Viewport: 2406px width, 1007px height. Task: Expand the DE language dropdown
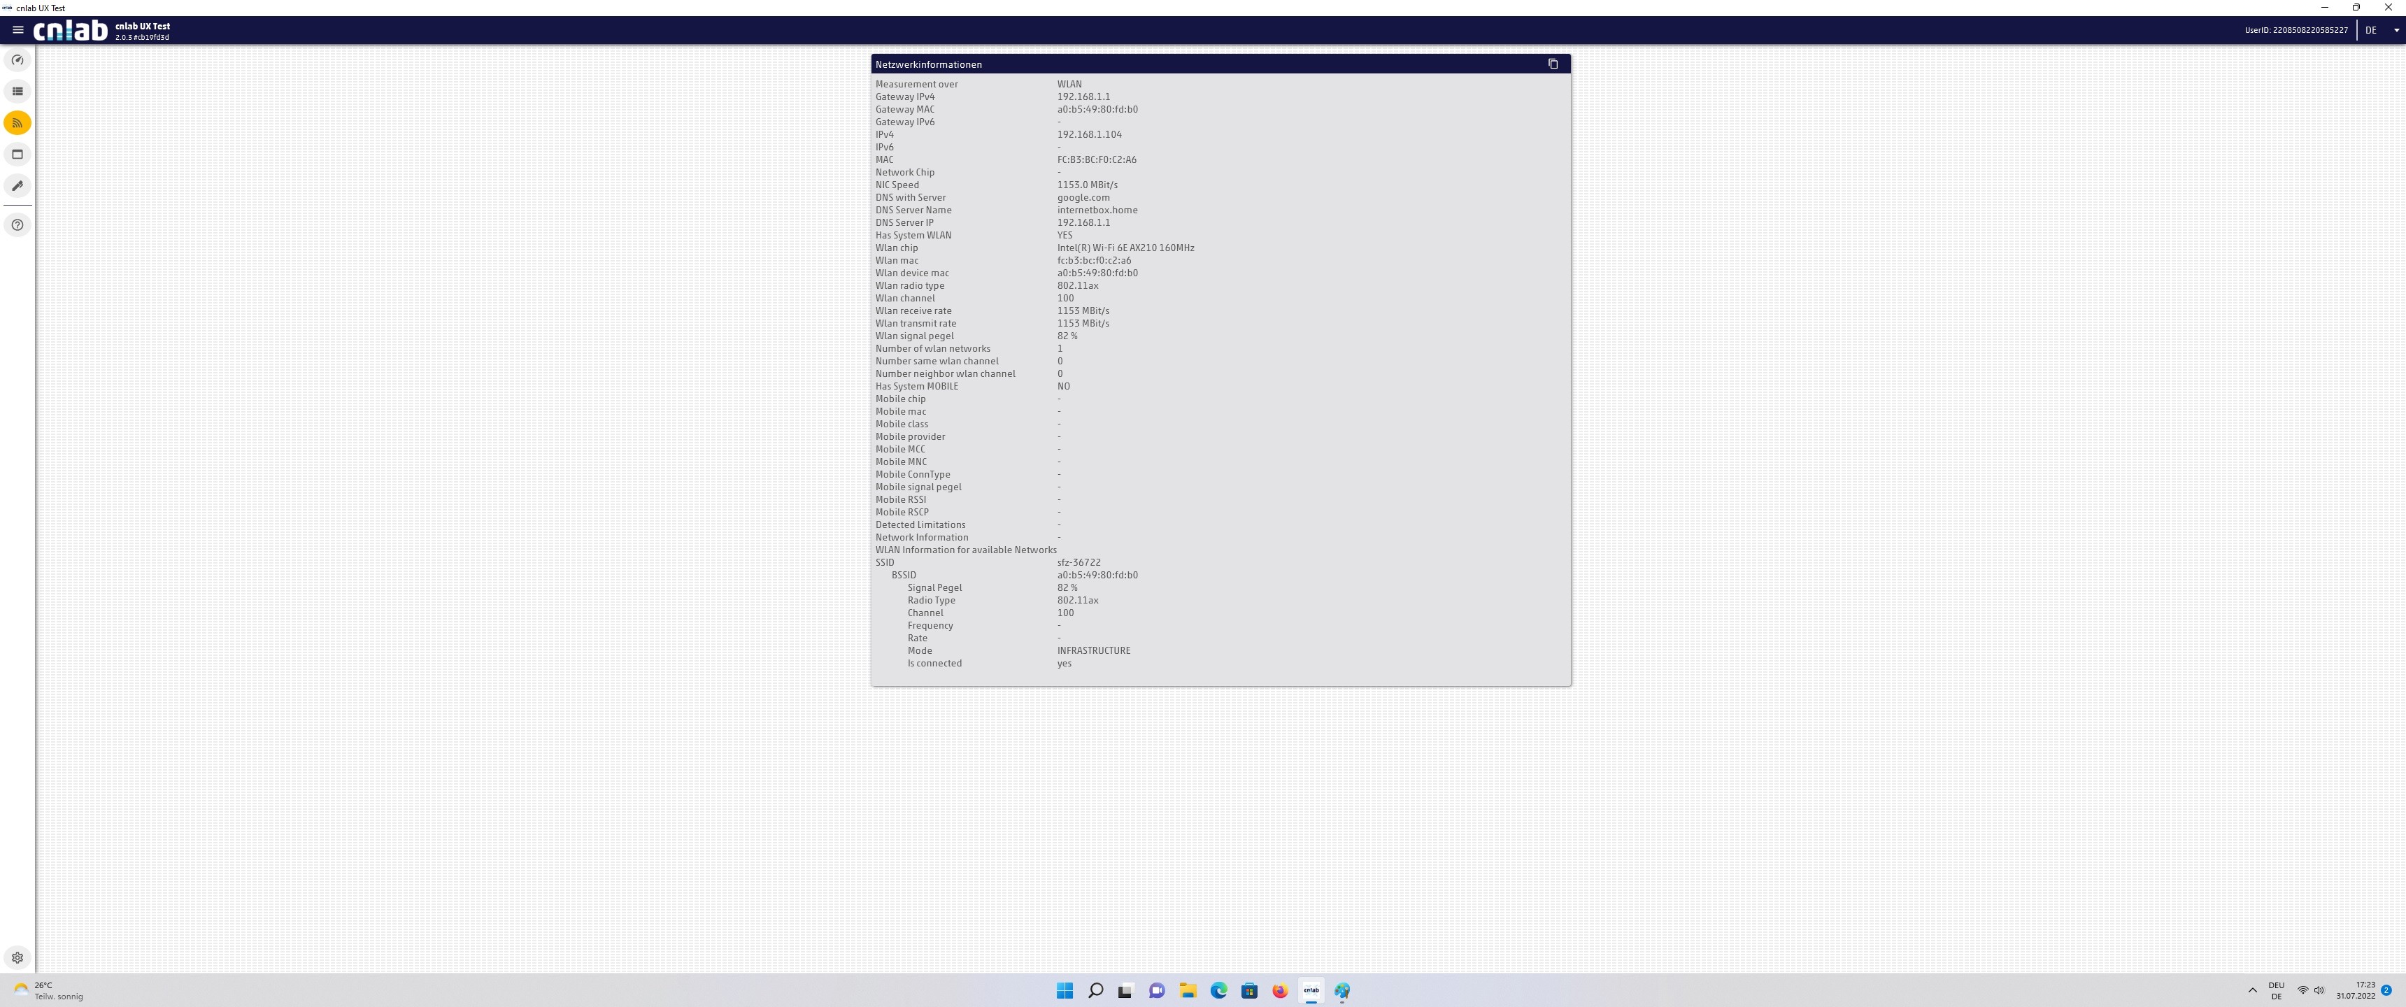(x=2370, y=30)
